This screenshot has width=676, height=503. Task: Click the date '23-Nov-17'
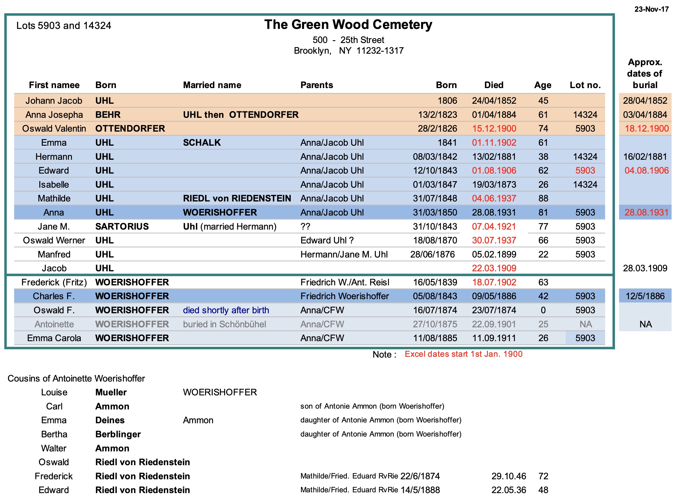point(651,9)
